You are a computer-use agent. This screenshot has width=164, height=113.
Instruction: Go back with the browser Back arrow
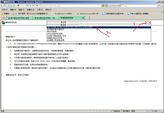click(x=3, y=6)
